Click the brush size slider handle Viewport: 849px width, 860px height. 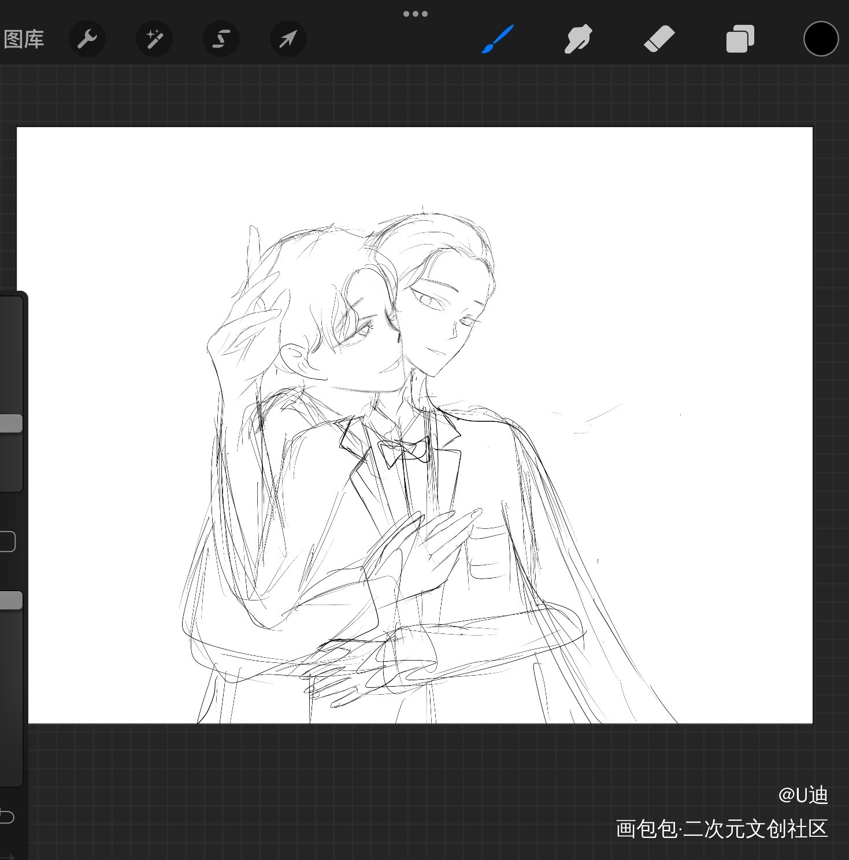(x=10, y=423)
